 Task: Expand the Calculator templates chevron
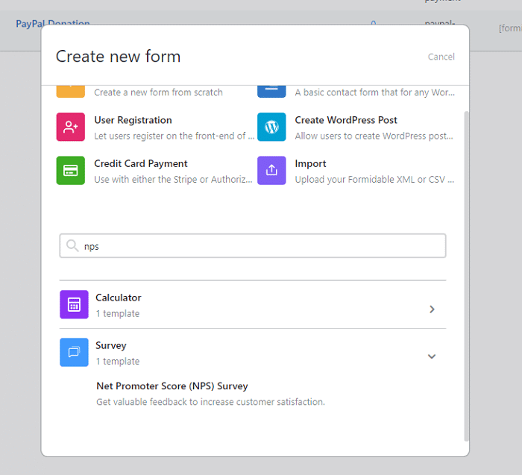432,309
